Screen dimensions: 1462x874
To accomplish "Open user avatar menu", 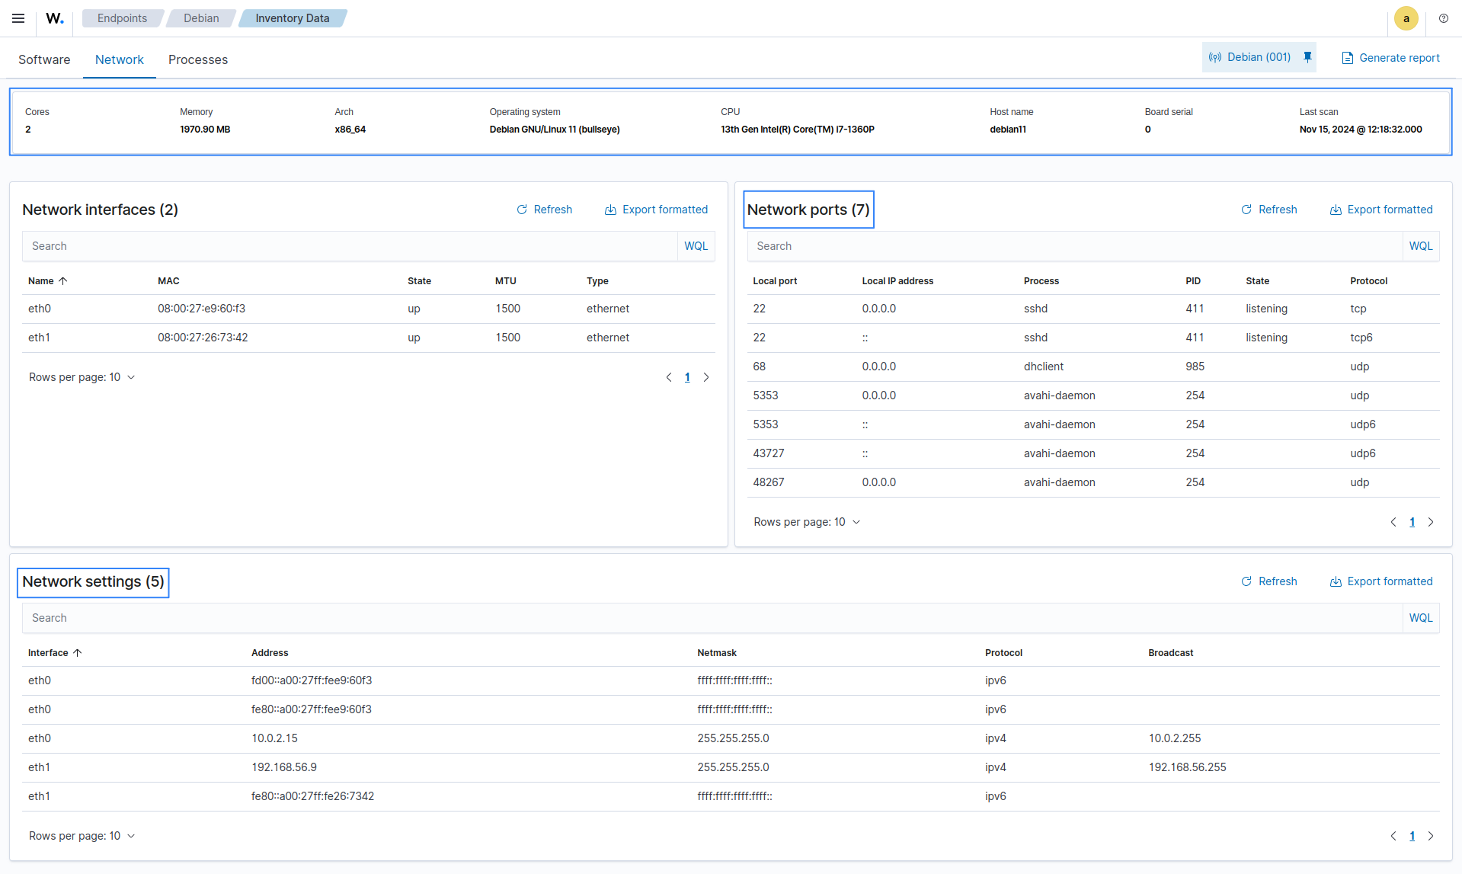I will [x=1406, y=18].
